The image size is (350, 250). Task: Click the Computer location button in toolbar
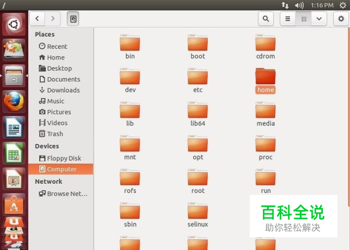pos(73,19)
